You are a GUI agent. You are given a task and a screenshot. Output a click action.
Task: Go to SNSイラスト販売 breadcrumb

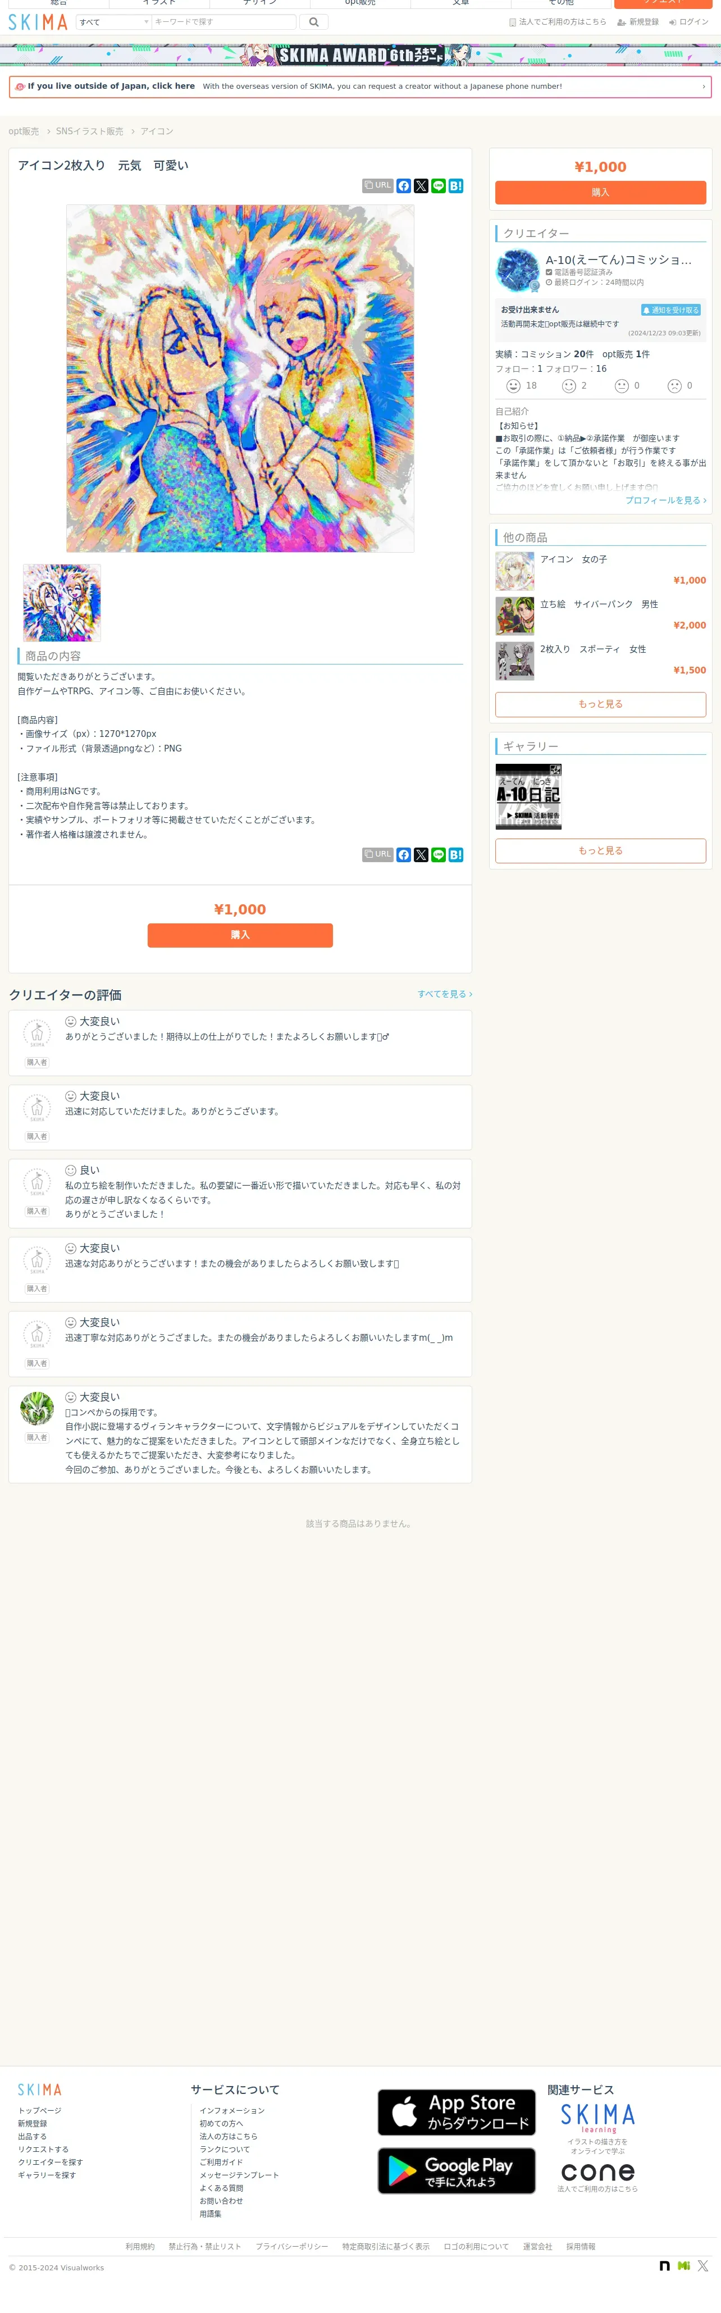[x=89, y=131]
